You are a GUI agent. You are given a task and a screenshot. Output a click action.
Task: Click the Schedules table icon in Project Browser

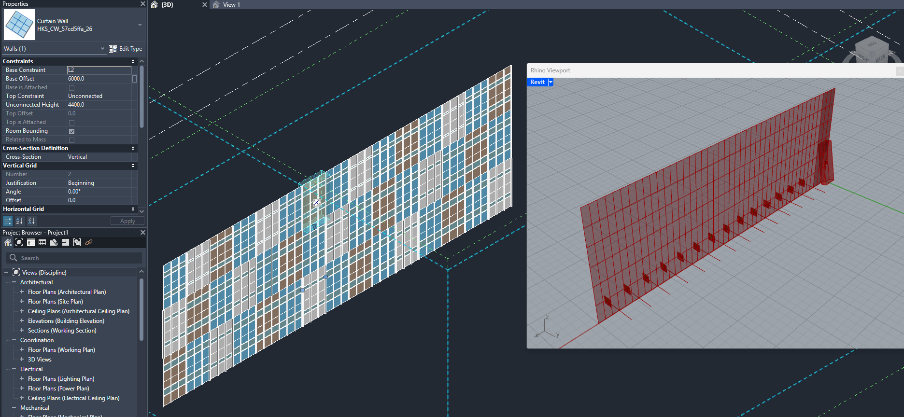42,242
